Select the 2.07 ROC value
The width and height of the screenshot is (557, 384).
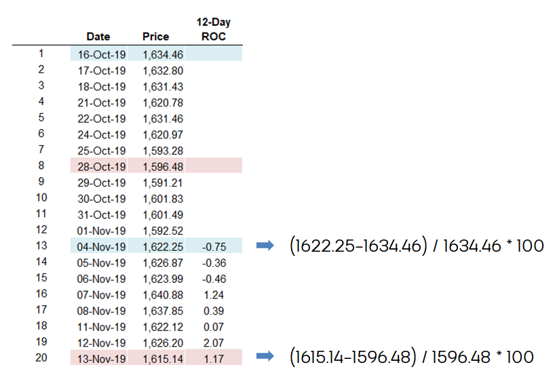pos(214,343)
